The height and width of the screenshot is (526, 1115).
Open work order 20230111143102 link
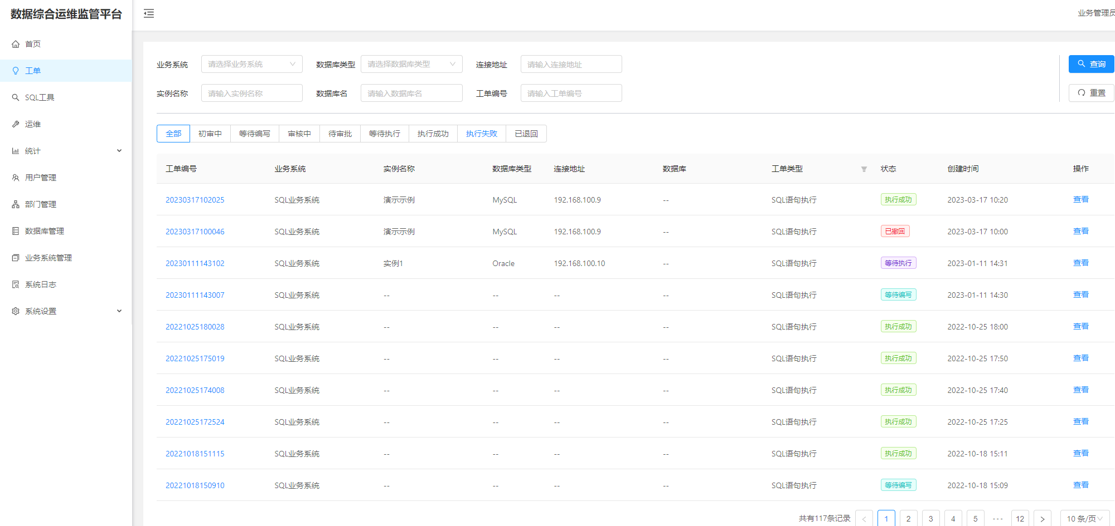click(x=195, y=263)
